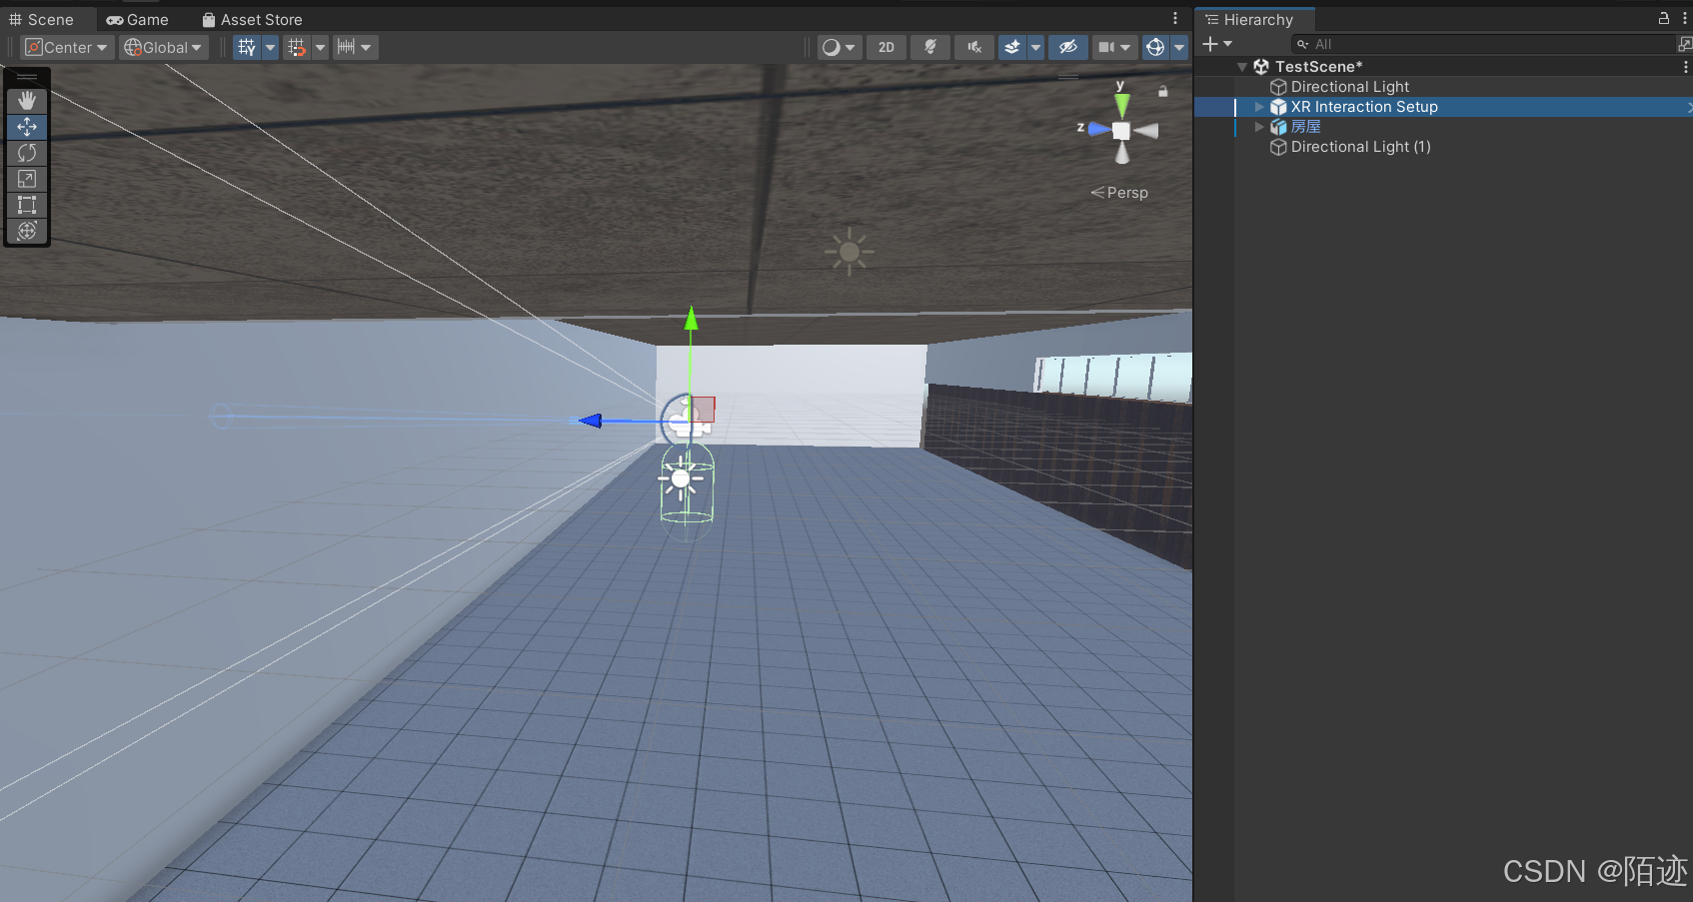Click the blue Z-axis move arrow handle
The image size is (1693, 902).
(592, 421)
